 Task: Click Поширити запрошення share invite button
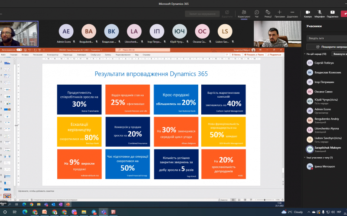(327, 47)
